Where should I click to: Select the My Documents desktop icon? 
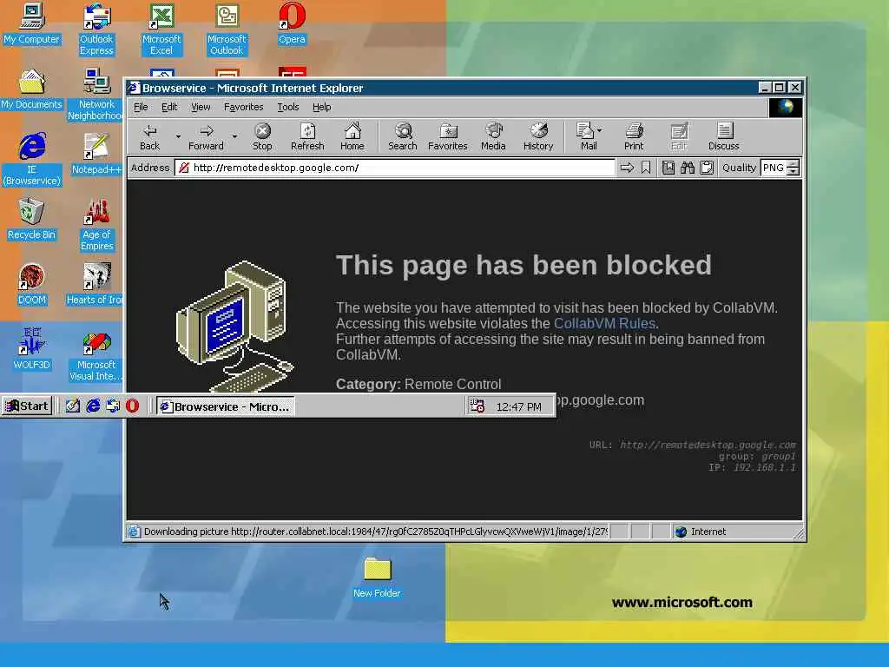pos(31,89)
